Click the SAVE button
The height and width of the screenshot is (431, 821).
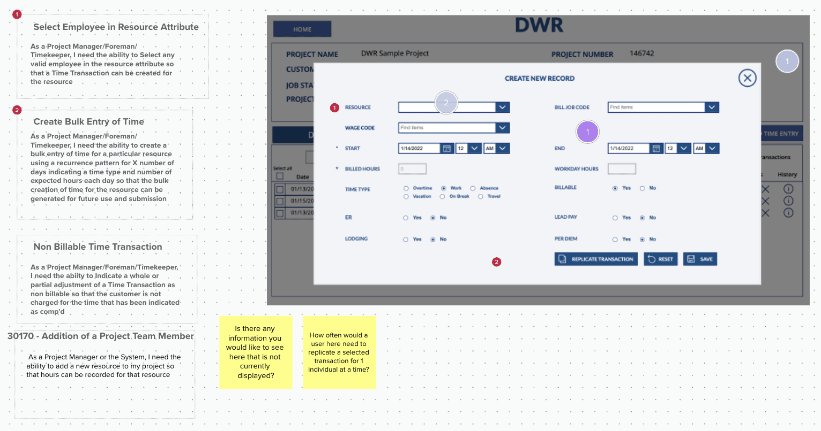[x=700, y=259]
